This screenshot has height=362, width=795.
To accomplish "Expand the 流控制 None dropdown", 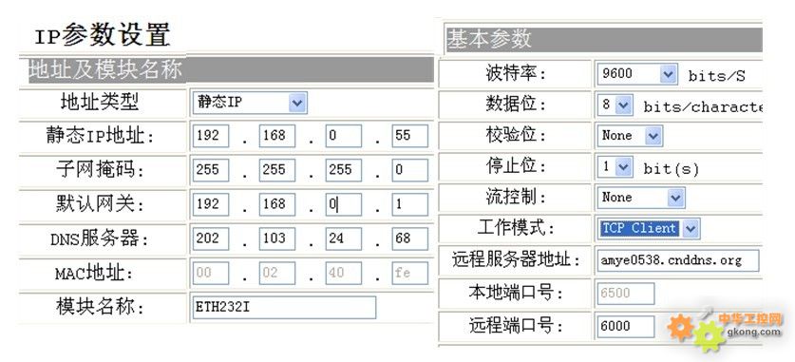I will click(x=641, y=198).
